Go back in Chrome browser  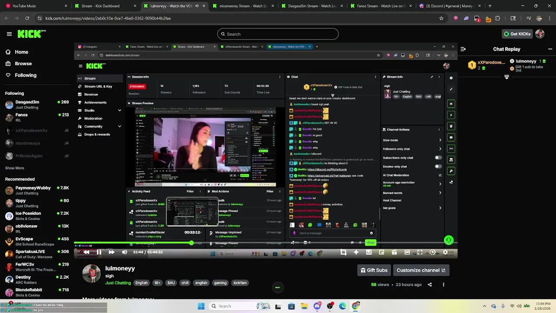pos(6,18)
